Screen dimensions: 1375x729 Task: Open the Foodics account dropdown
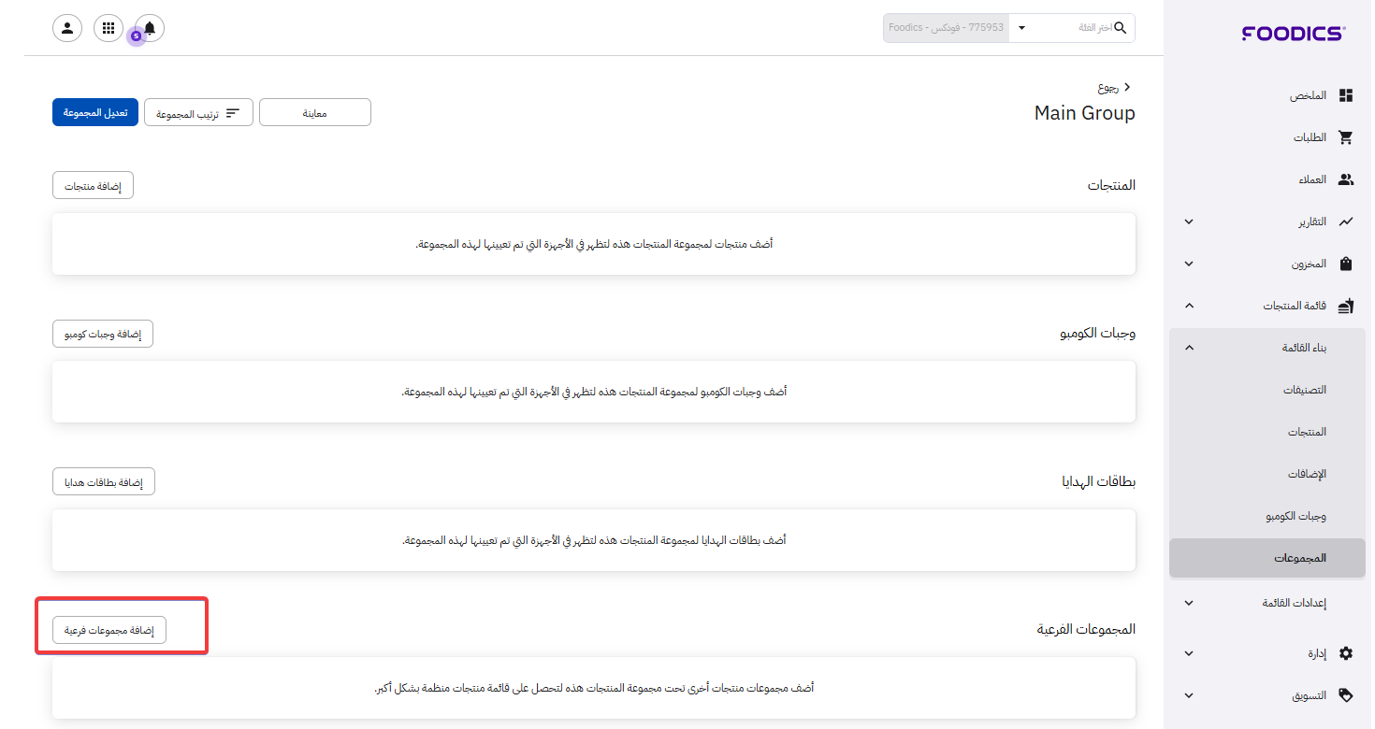[x=1021, y=28]
